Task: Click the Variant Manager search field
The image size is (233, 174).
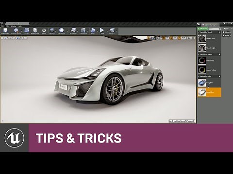Action: [215, 29]
